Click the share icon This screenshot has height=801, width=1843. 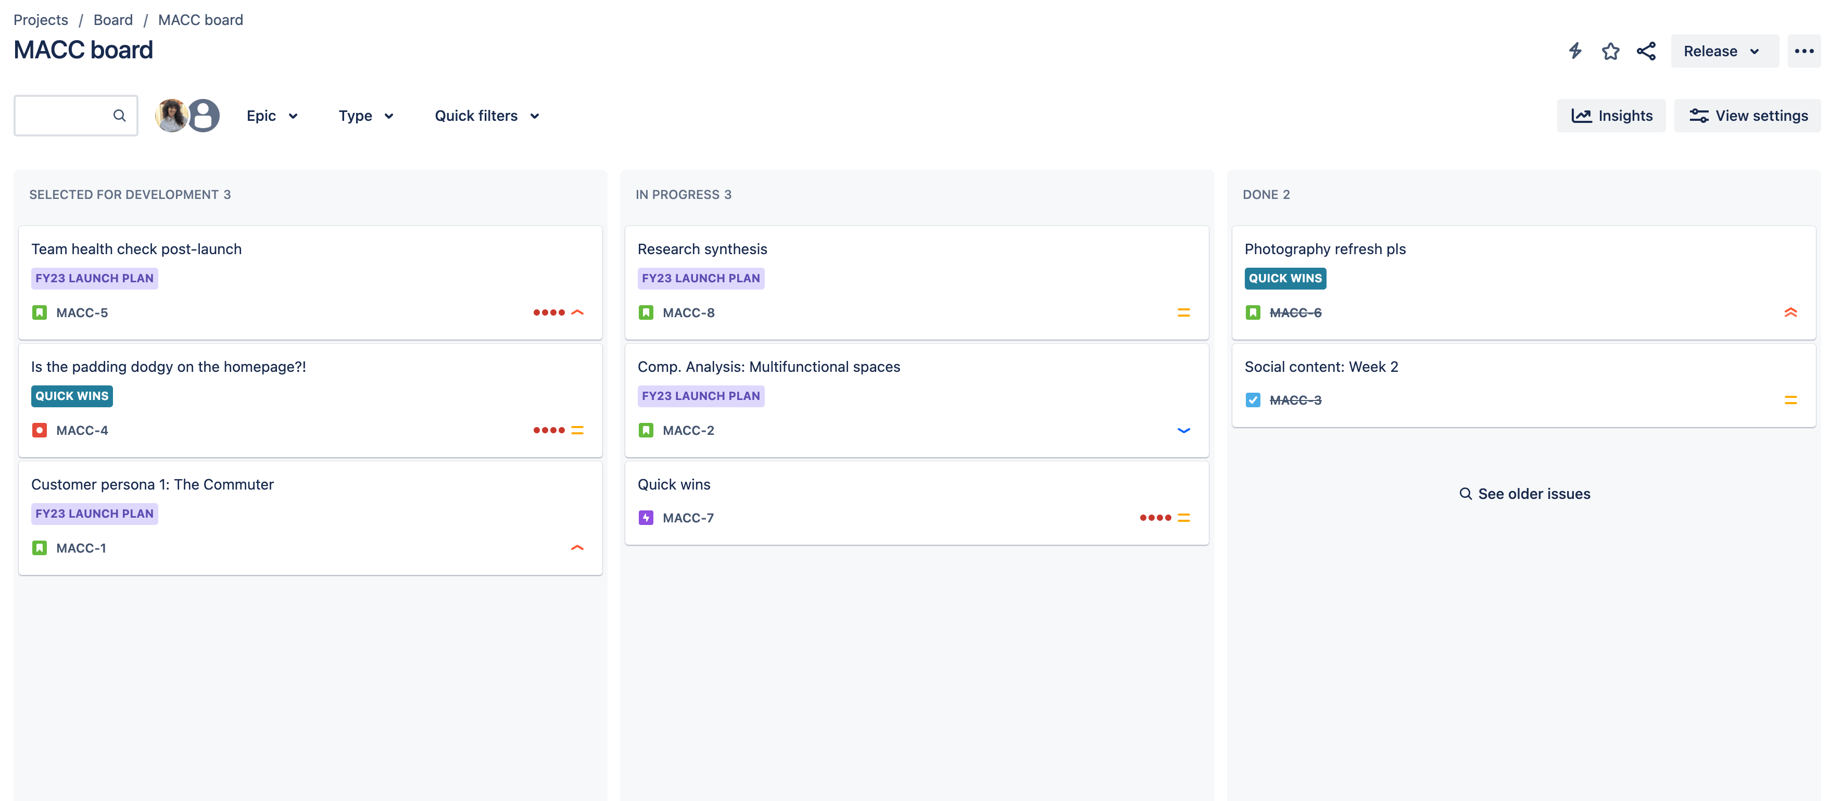pos(1647,49)
